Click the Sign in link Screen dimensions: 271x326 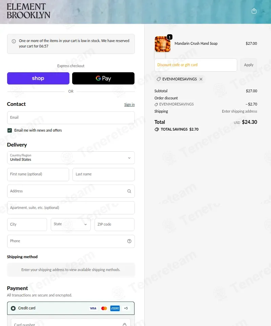click(129, 104)
